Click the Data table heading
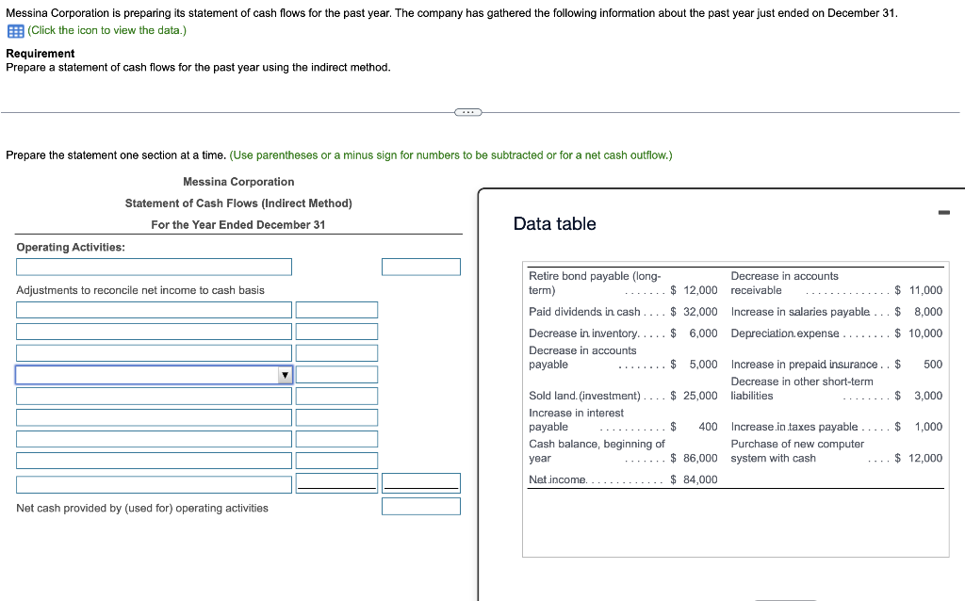 554,223
